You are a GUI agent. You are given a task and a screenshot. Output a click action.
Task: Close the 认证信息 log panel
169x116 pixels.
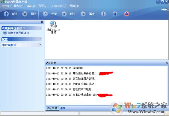tap(167, 63)
